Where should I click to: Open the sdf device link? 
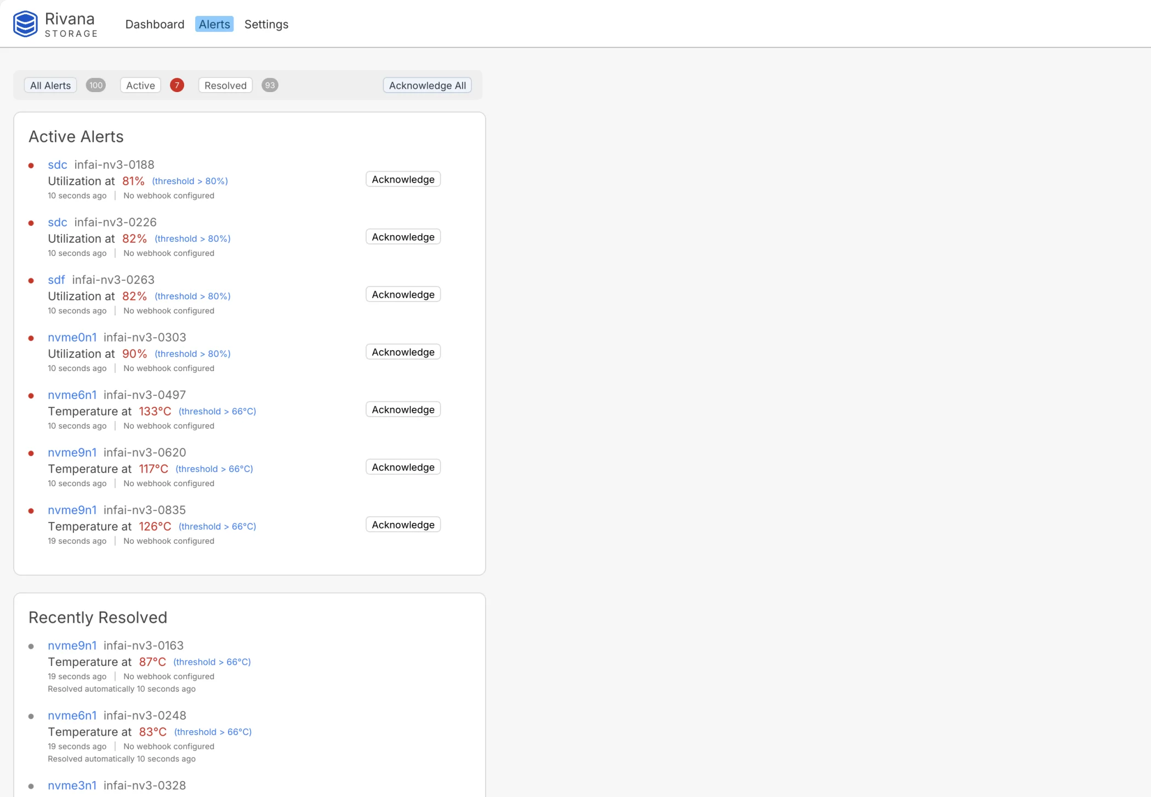(56, 280)
